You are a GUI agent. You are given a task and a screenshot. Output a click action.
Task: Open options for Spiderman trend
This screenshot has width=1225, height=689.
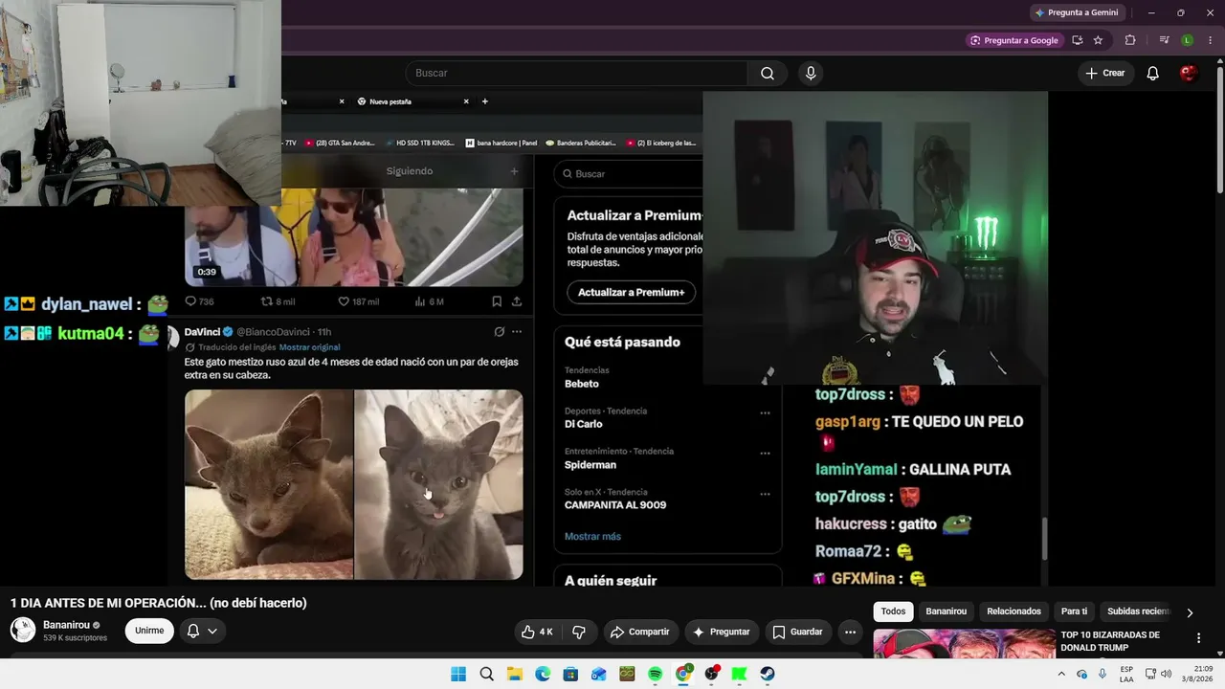765,454
